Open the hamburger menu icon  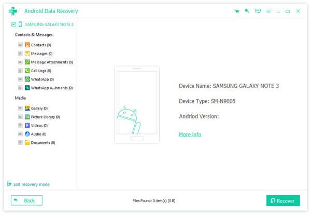pyautogui.click(x=268, y=11)
